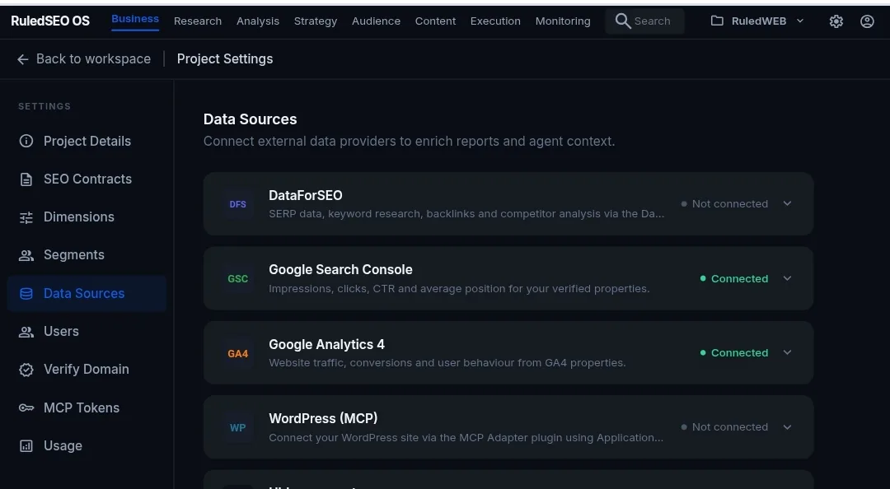Click the MCP Tokens key icon
890x489 pixels.
pyautogui.click(x=26, y=407)
